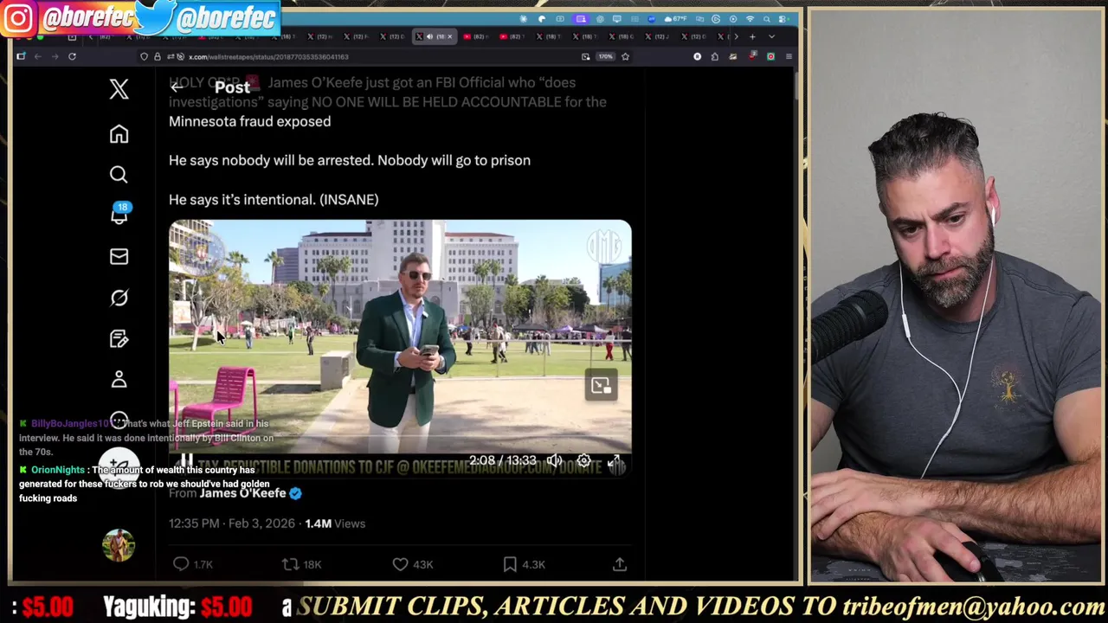Expand the list-all-tabs chevron
This screenshot has height=623, width=1108.
click(771, 36)
